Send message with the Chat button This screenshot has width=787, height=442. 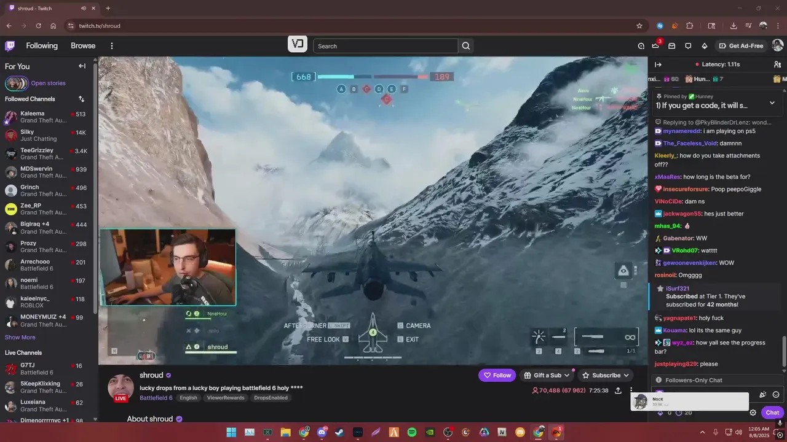[772, 413]
